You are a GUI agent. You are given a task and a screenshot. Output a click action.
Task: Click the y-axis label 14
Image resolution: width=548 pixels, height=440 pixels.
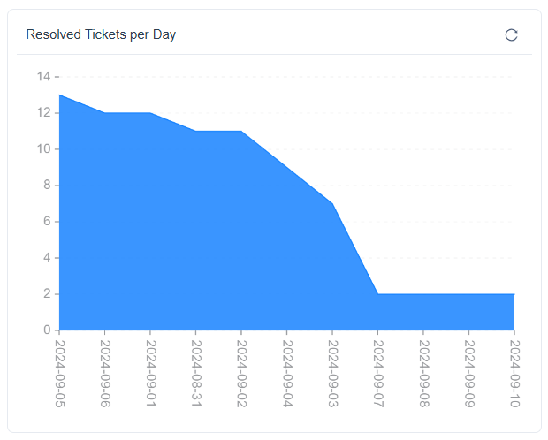(42, 77)
